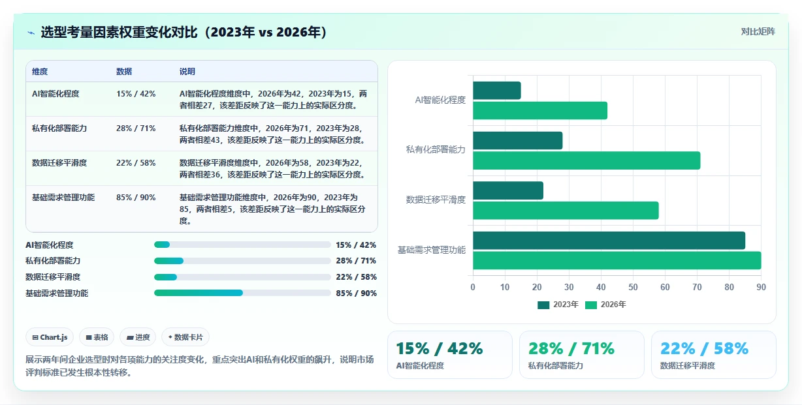Click the x-axis tick value 50
Screen dimensions: 802x405
pyautogui.click(x=633, y=287)
